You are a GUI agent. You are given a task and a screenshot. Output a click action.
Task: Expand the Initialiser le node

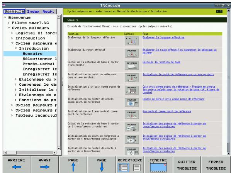(15, 90)
